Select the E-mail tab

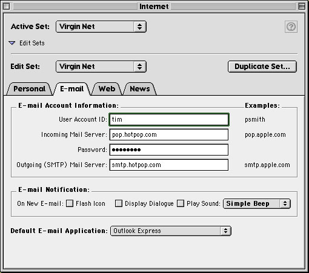[72, 89]
